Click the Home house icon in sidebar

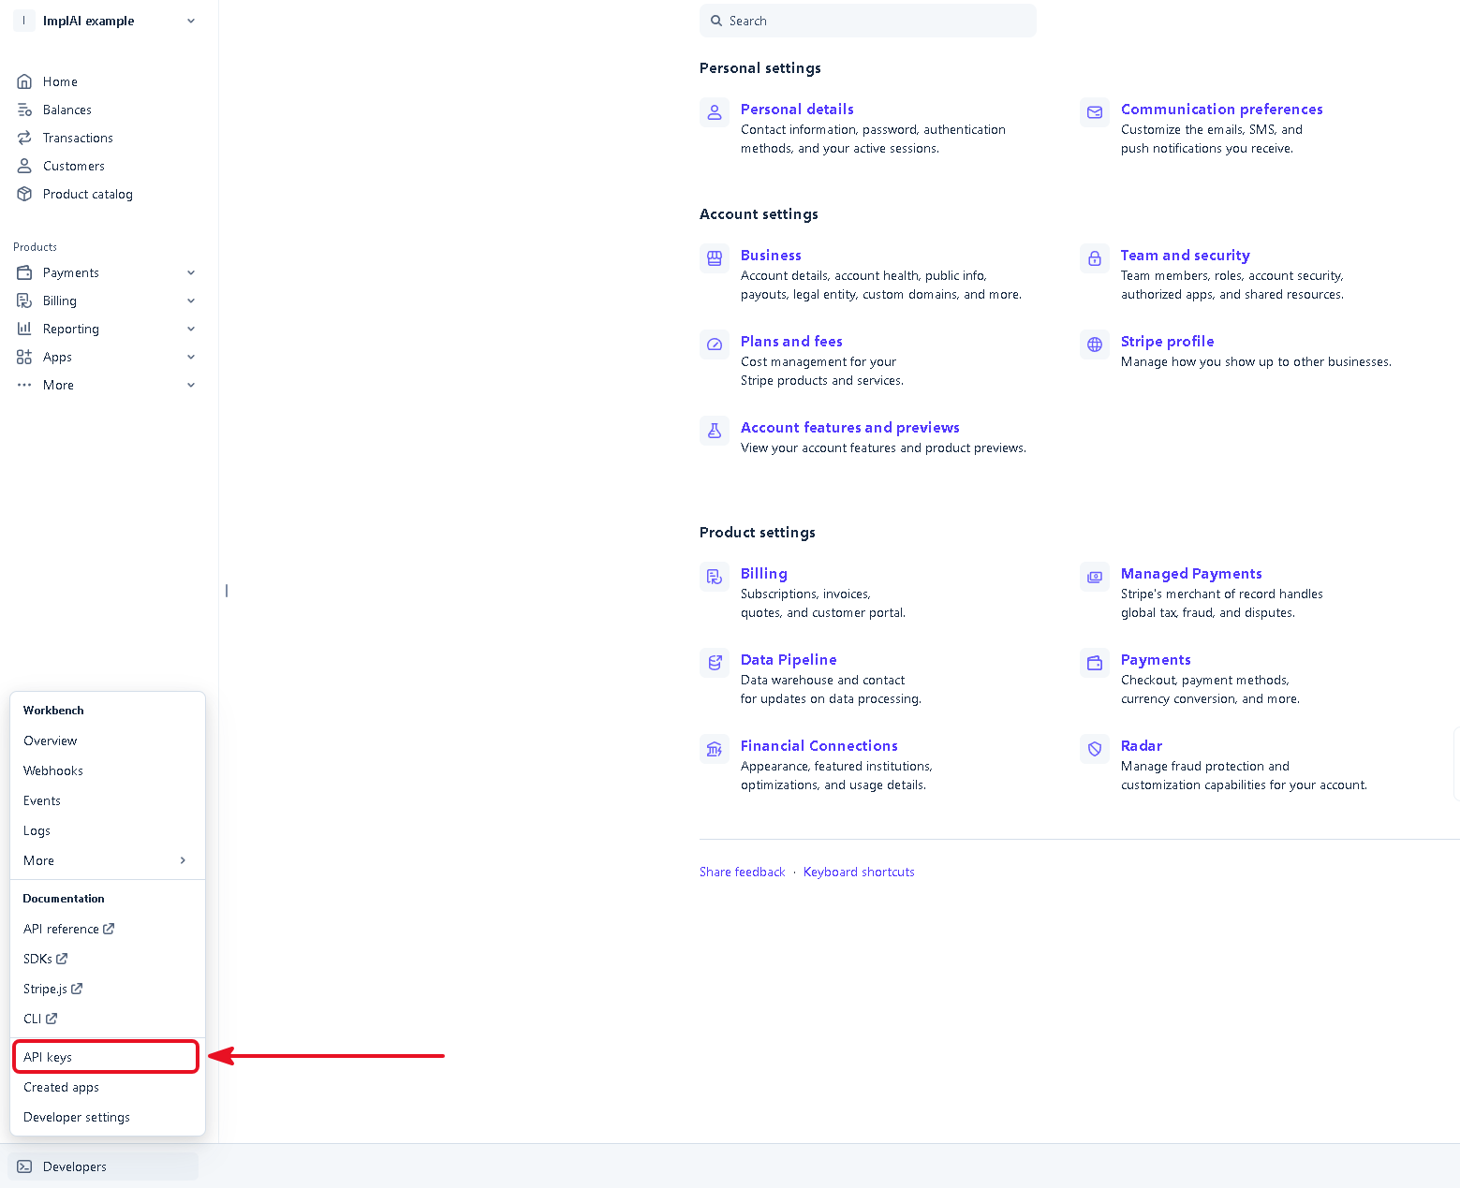coord(24,81)
